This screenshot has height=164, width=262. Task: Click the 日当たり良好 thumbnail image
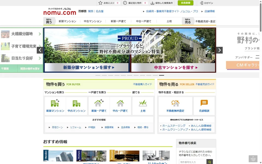pos(5,58)
